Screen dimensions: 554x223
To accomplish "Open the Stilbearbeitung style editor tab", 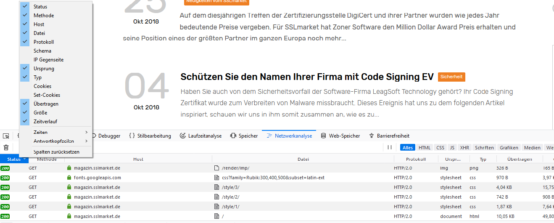I will point(150,136).
